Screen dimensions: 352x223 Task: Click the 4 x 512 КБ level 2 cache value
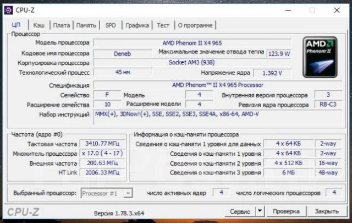click(x=288, y=163)
